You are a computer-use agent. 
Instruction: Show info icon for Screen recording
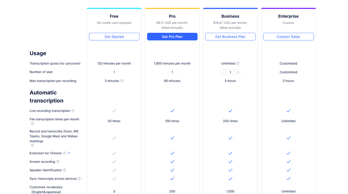point(58,162)
